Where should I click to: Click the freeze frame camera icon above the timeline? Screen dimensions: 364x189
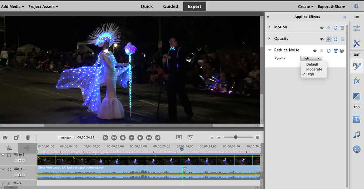click(5, 138)
